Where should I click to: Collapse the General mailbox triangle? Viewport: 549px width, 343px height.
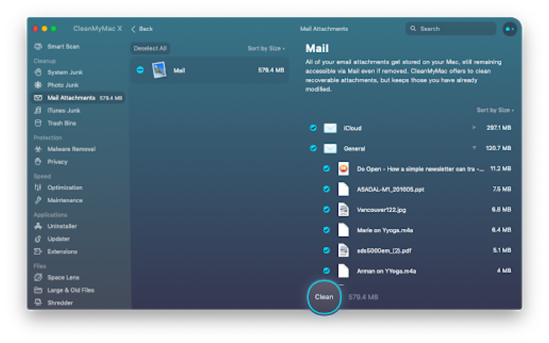[x=474, y=148]
